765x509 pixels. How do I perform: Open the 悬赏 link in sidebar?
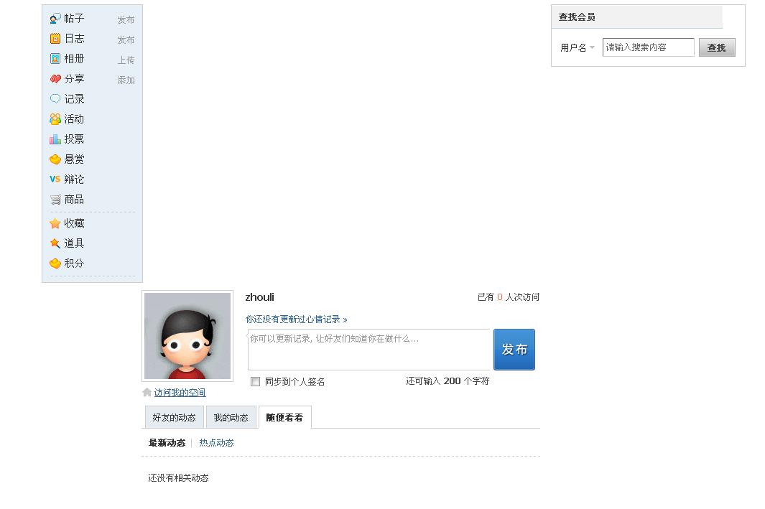74,159
